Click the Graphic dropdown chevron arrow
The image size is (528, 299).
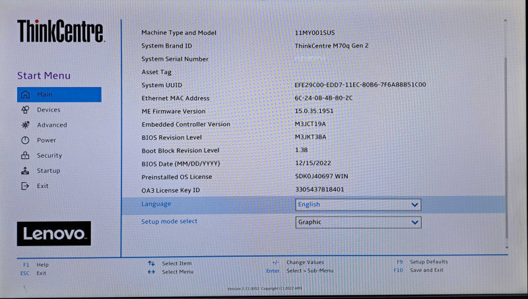[415, 222]
